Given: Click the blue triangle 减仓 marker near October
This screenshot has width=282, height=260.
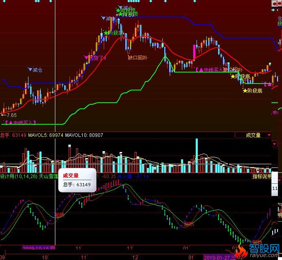Looking at the screenshot, I should (x=35, y=70).
